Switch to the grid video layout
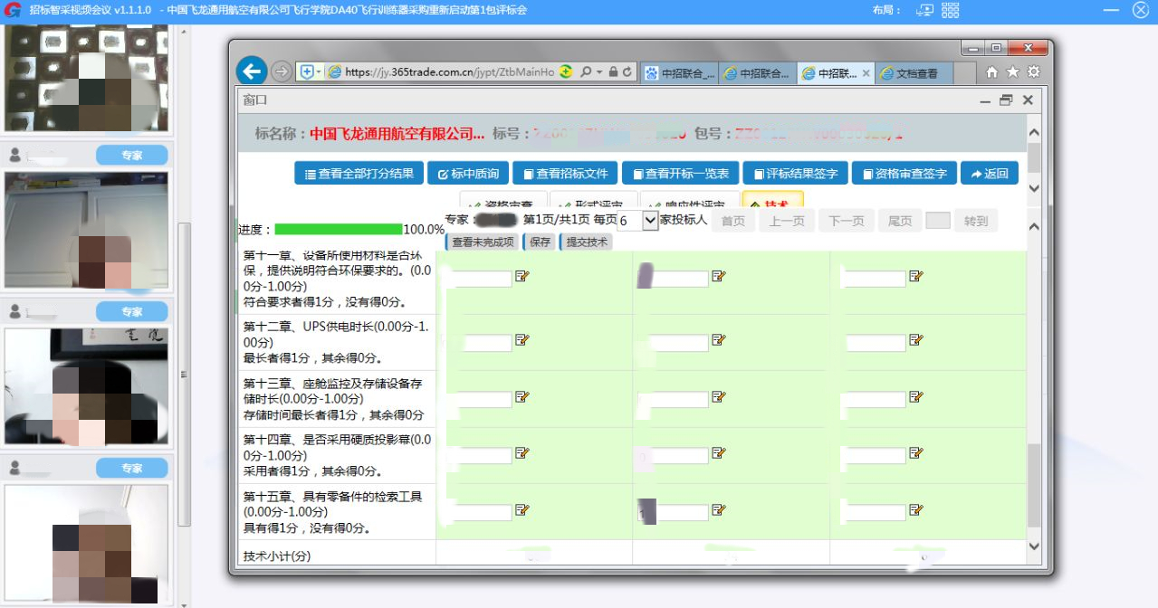This screenshot has width=1158, height=608. [x=950, y=10]
